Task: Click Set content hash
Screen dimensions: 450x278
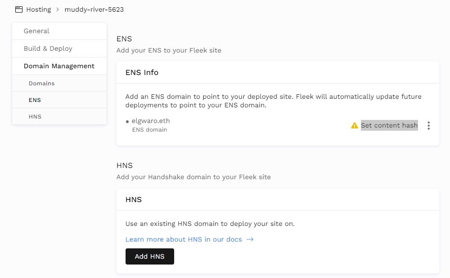Action: click(389, 125)
